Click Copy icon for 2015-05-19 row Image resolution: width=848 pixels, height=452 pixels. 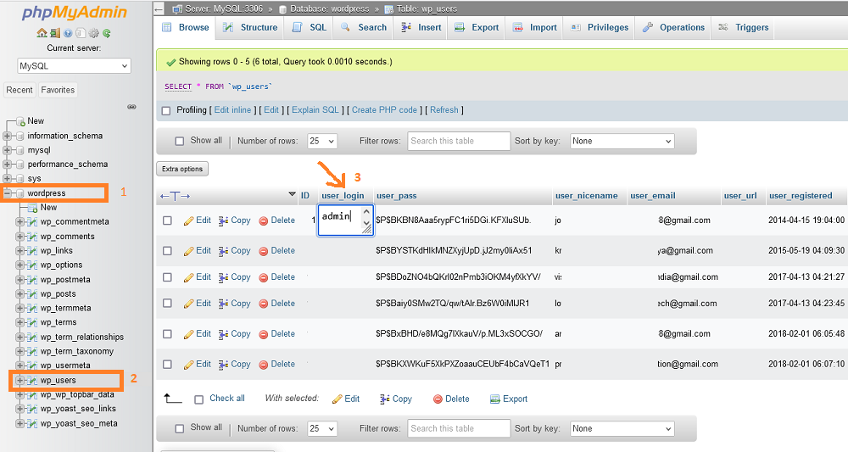click(223, 251)
